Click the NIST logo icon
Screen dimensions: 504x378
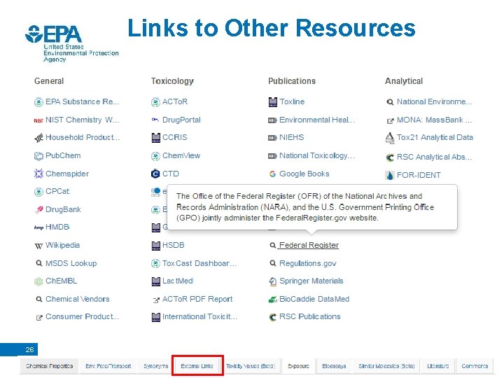pos(38,120)
